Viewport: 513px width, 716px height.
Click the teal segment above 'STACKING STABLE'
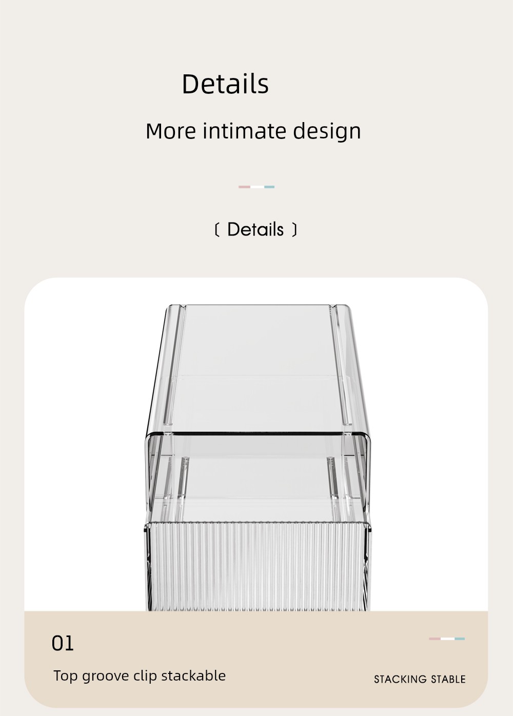point(460,639)
